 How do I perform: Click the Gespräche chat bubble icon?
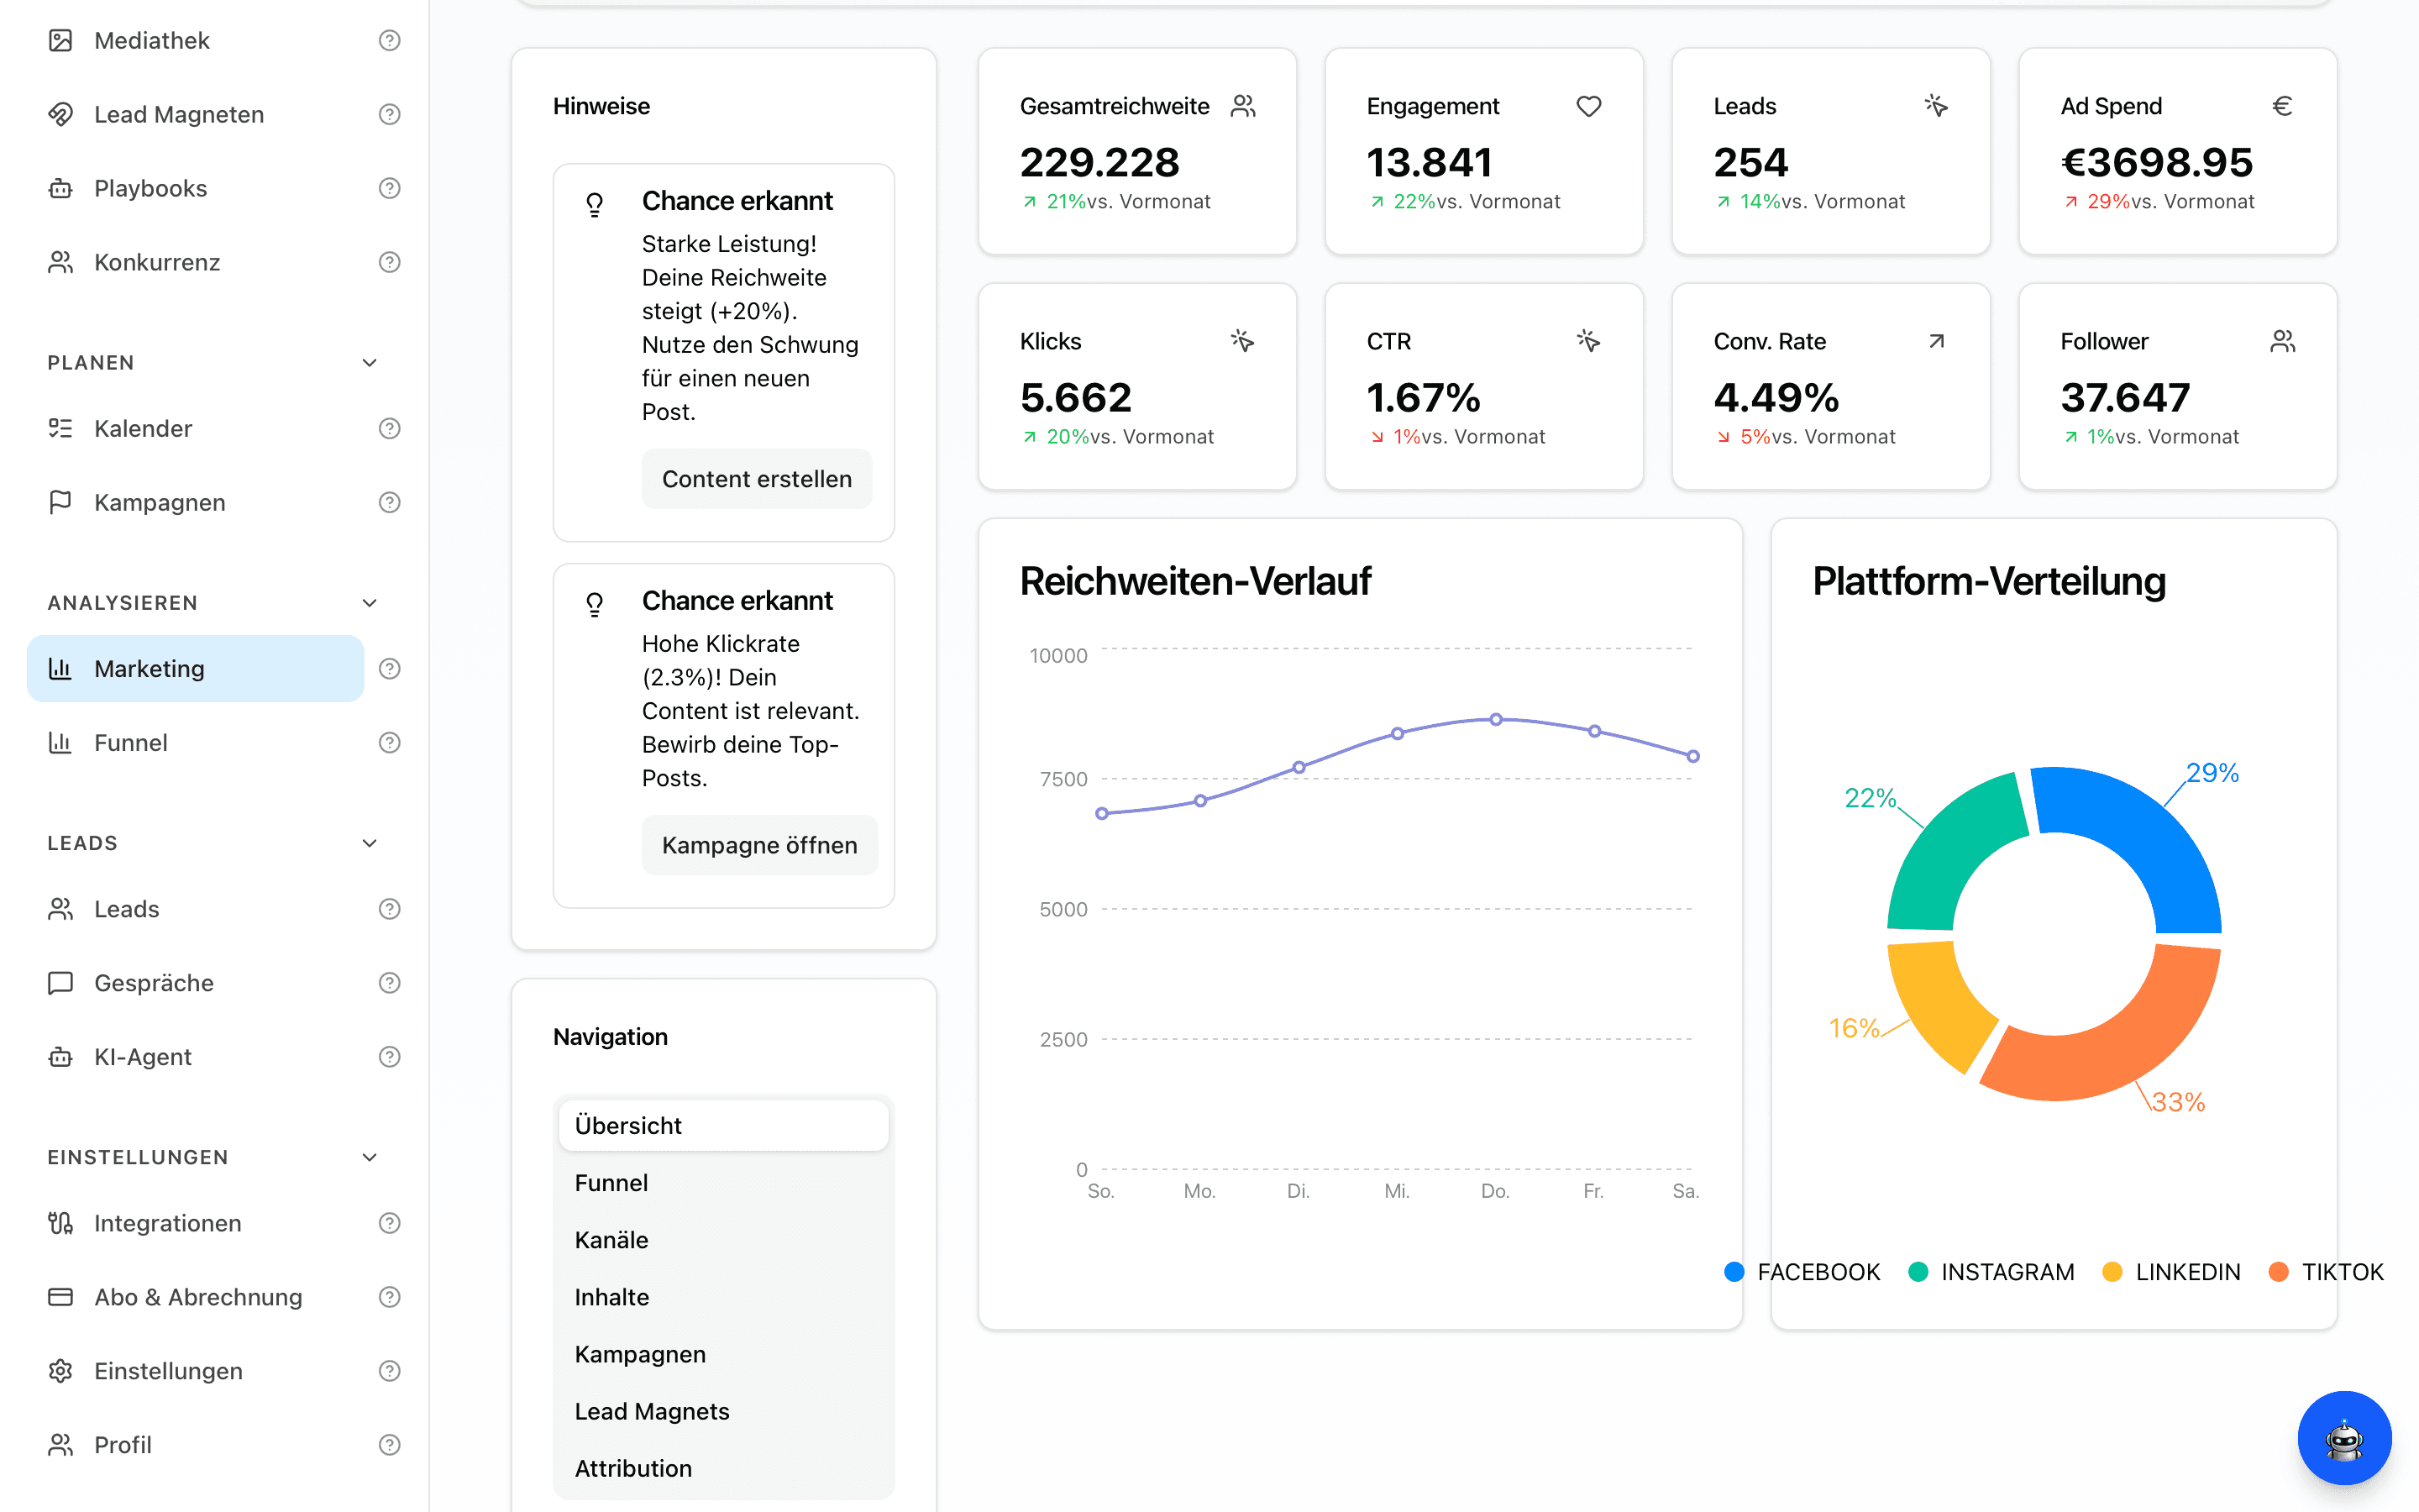(61, 983)
